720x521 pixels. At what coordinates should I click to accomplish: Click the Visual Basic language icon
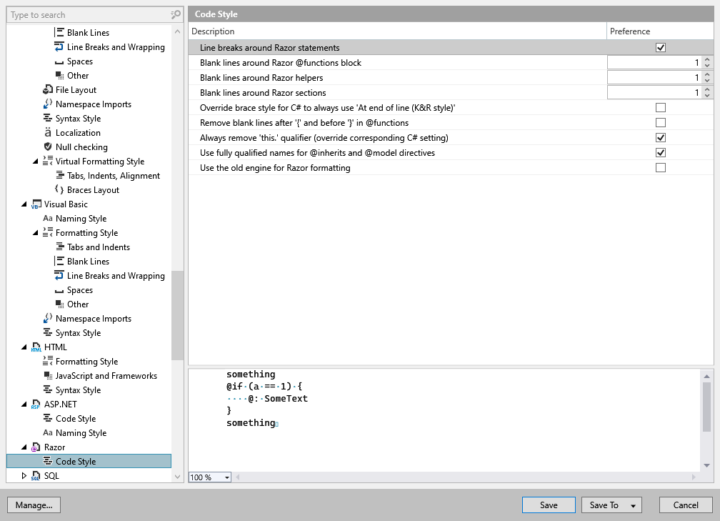[36, 204]
